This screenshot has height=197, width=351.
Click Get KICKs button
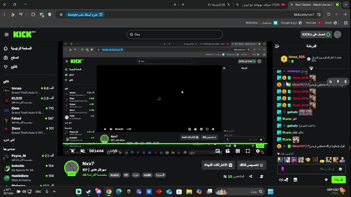coord(316,34)
